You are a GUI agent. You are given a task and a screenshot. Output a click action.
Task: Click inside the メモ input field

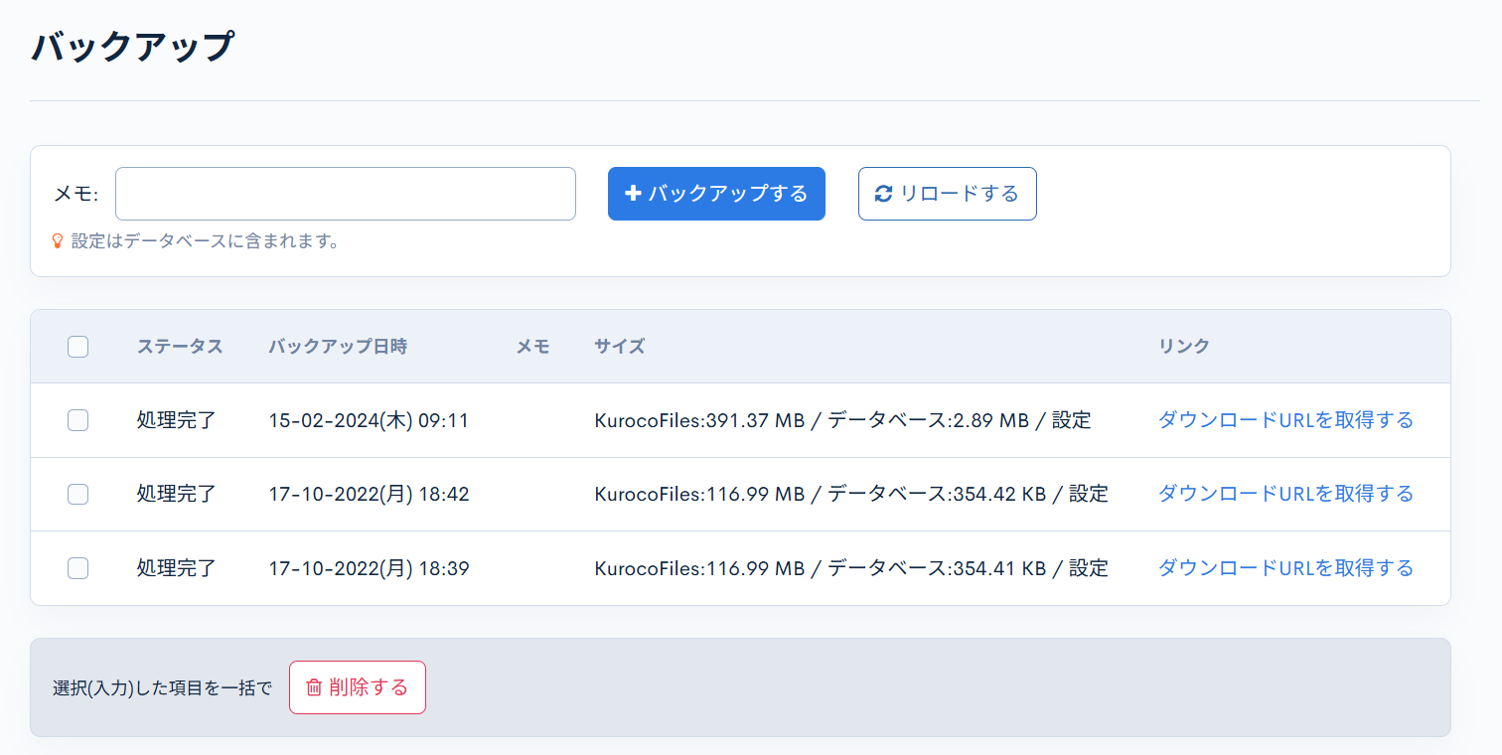click(x=345, y=194)
